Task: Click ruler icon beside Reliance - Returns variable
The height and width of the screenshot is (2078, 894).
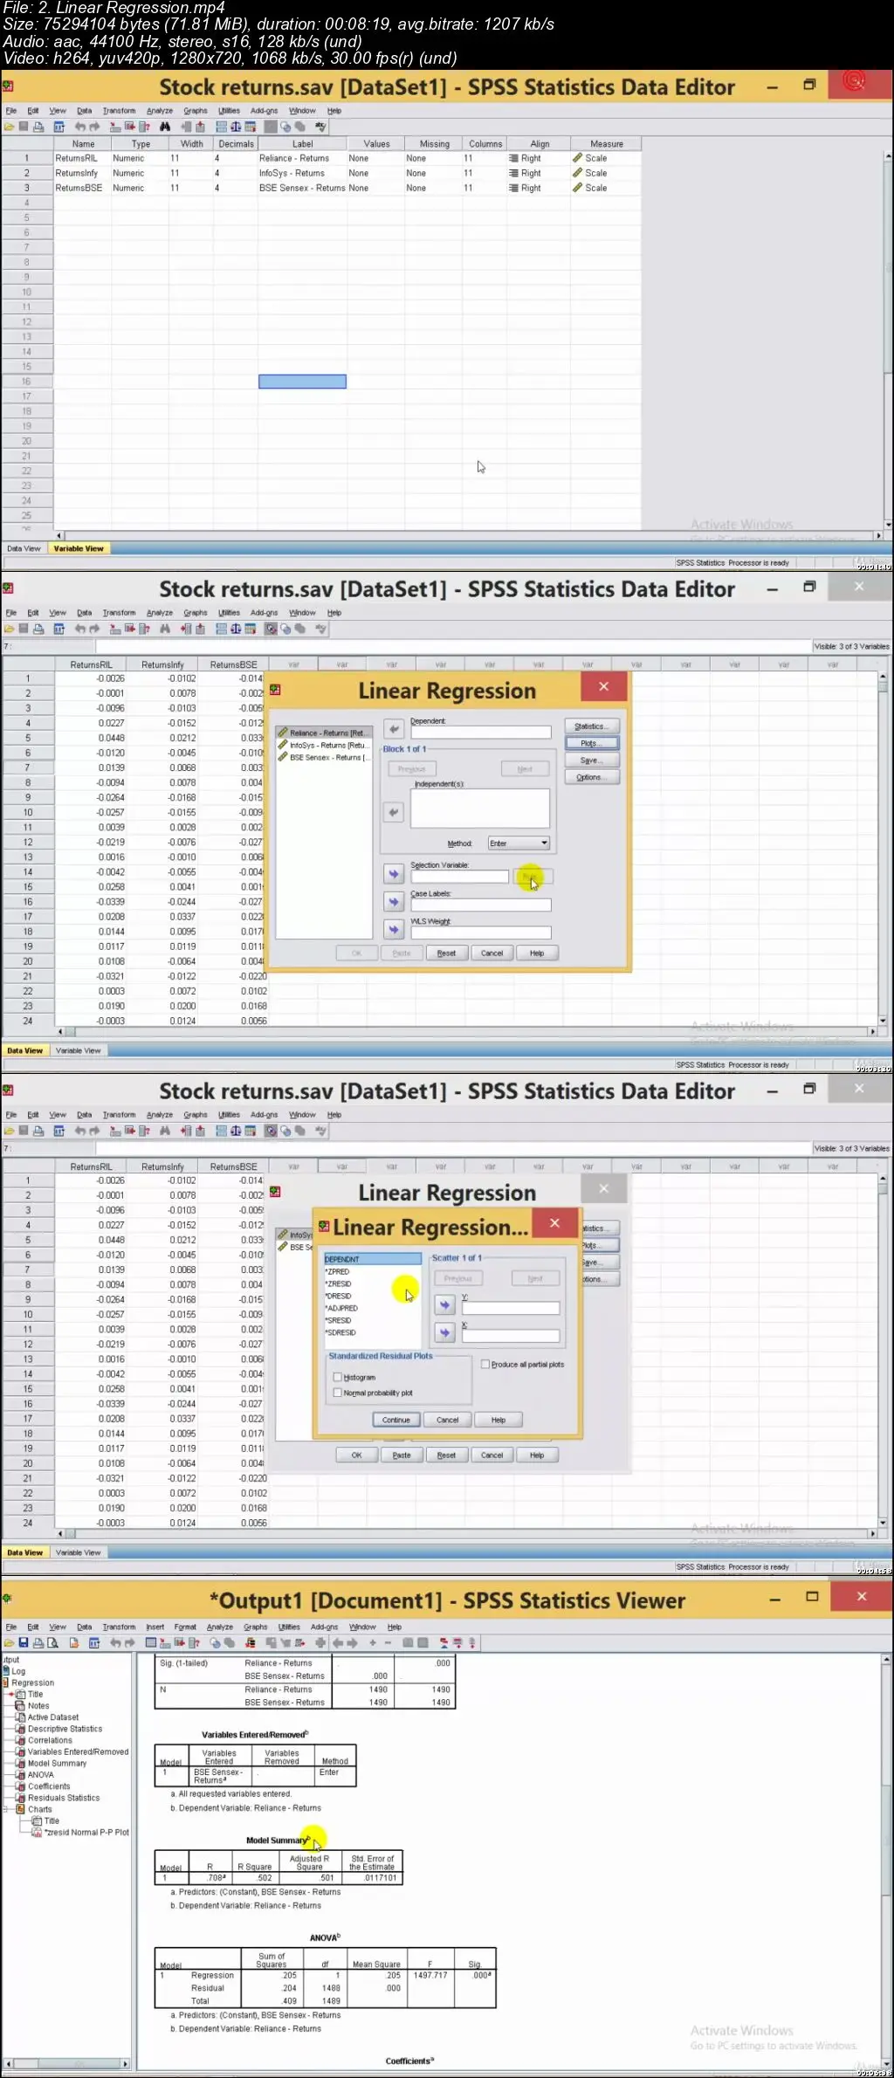Action: click(x=283, y=733)
